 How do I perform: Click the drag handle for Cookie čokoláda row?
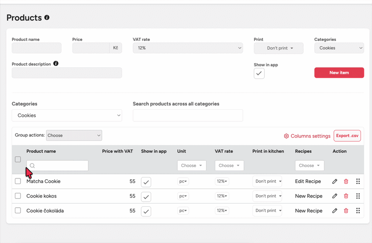[x=358, y=210]
